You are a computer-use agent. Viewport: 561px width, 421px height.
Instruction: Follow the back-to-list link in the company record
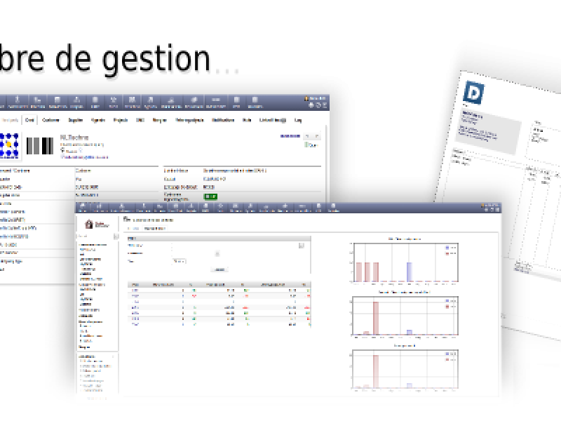(290, 136)
